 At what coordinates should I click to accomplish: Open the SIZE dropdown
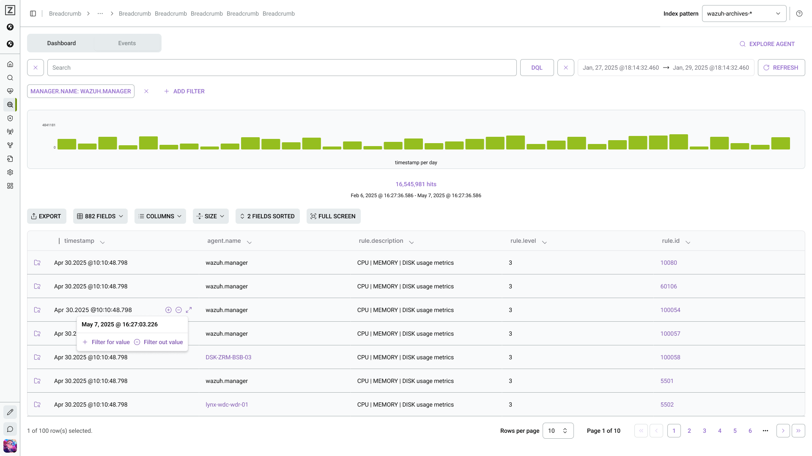click(x=211, y=216)
